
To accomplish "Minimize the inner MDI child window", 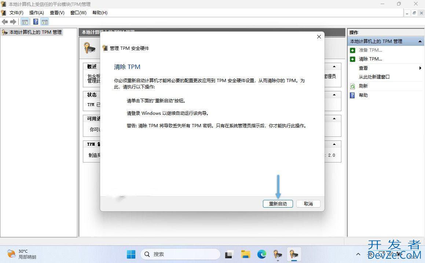I will click(x=407, y=13).
